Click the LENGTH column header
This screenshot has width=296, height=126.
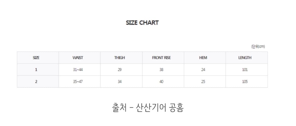(245, 58)
